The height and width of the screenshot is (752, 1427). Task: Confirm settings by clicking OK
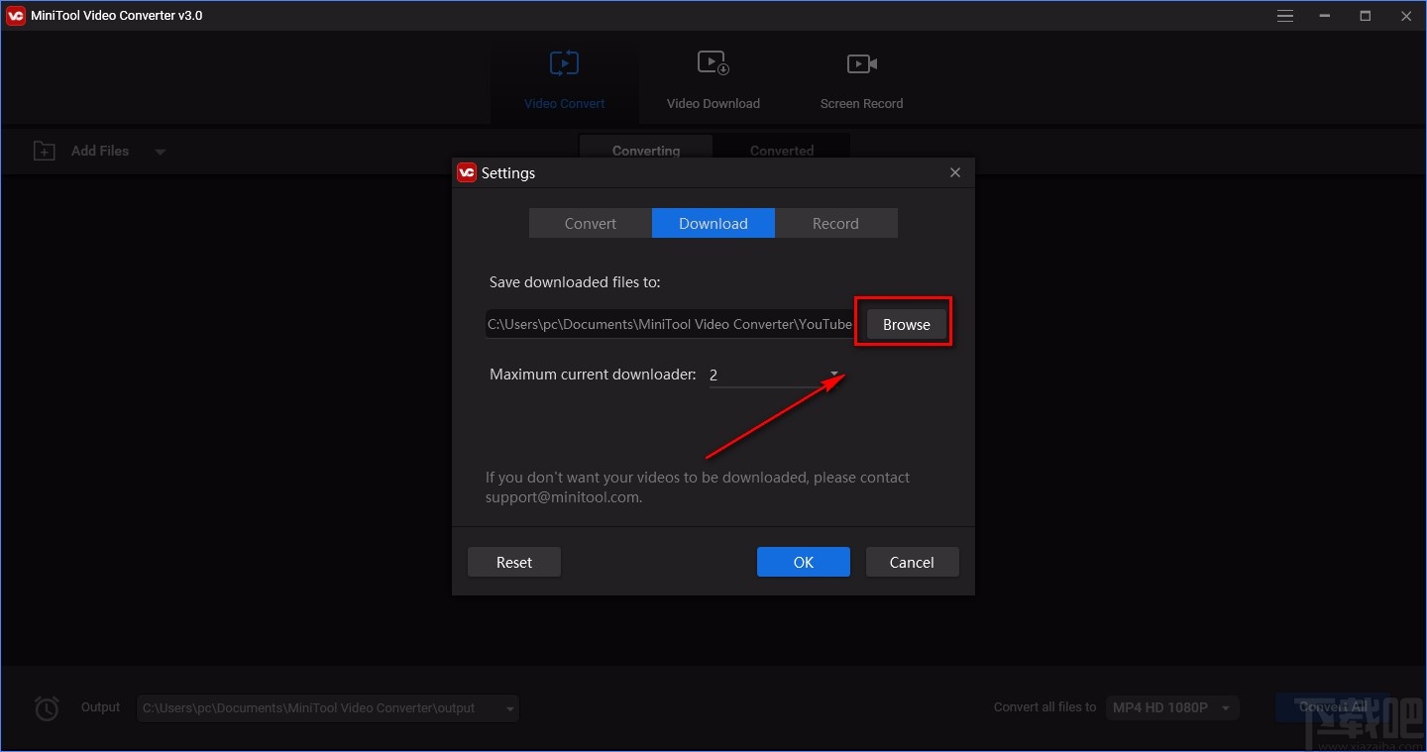pyautogui.click(x=803, y=562)
